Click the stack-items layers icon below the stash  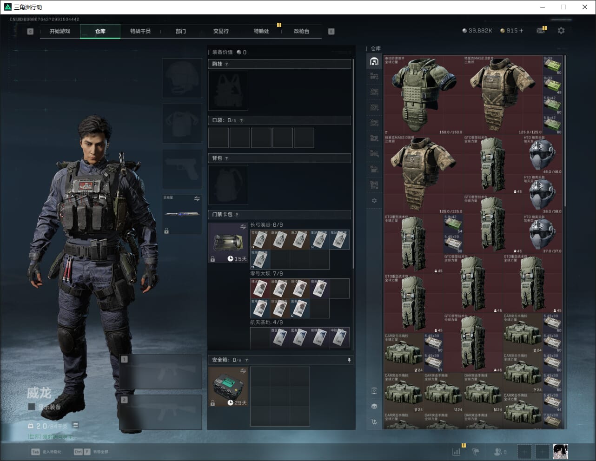pos(374,406)
